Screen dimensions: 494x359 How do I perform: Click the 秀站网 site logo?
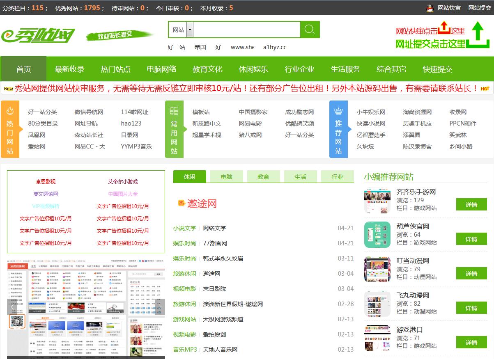(38, 36)
